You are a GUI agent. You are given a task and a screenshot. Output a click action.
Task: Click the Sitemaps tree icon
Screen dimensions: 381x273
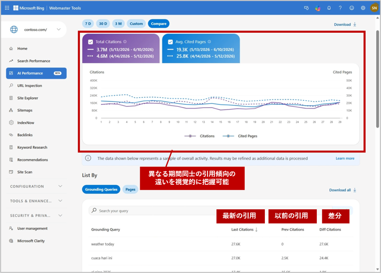11,110
